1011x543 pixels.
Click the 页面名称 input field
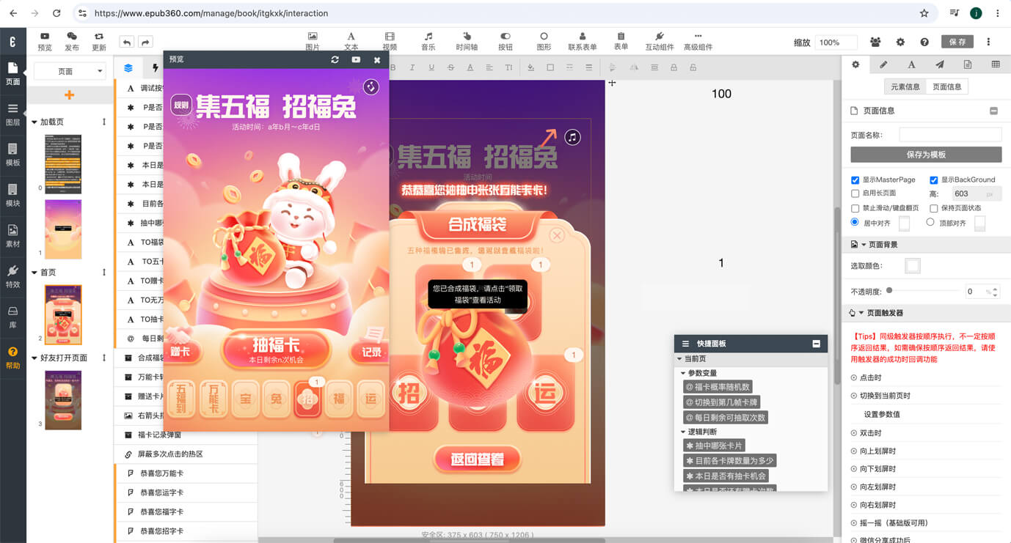950,135
